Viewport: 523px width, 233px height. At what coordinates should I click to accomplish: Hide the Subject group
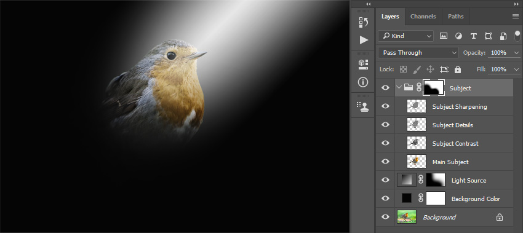pos(385,88)
